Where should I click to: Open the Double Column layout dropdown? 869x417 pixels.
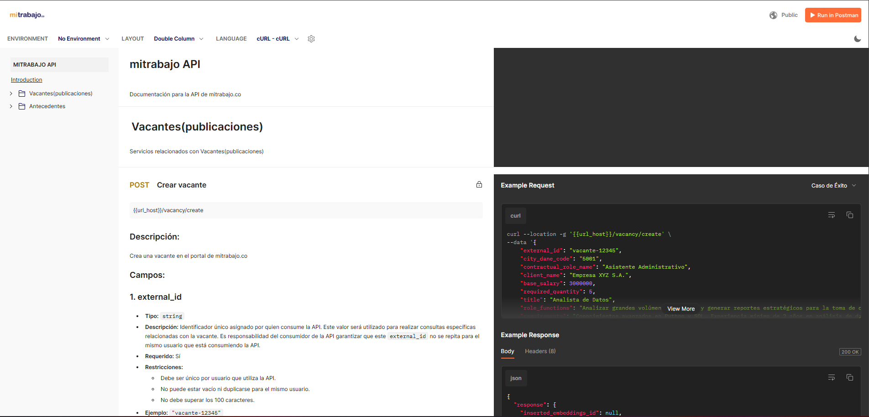(179, 39)
